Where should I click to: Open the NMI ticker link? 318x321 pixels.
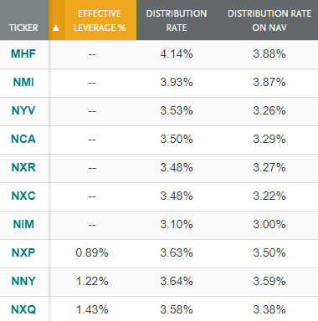point(23,82)
